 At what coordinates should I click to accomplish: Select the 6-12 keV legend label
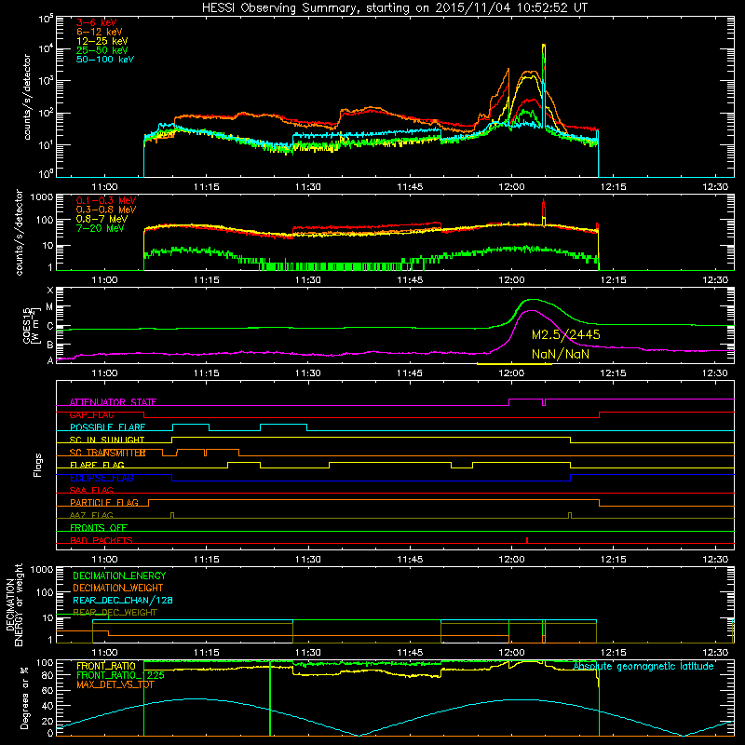(x=100, y=32)
